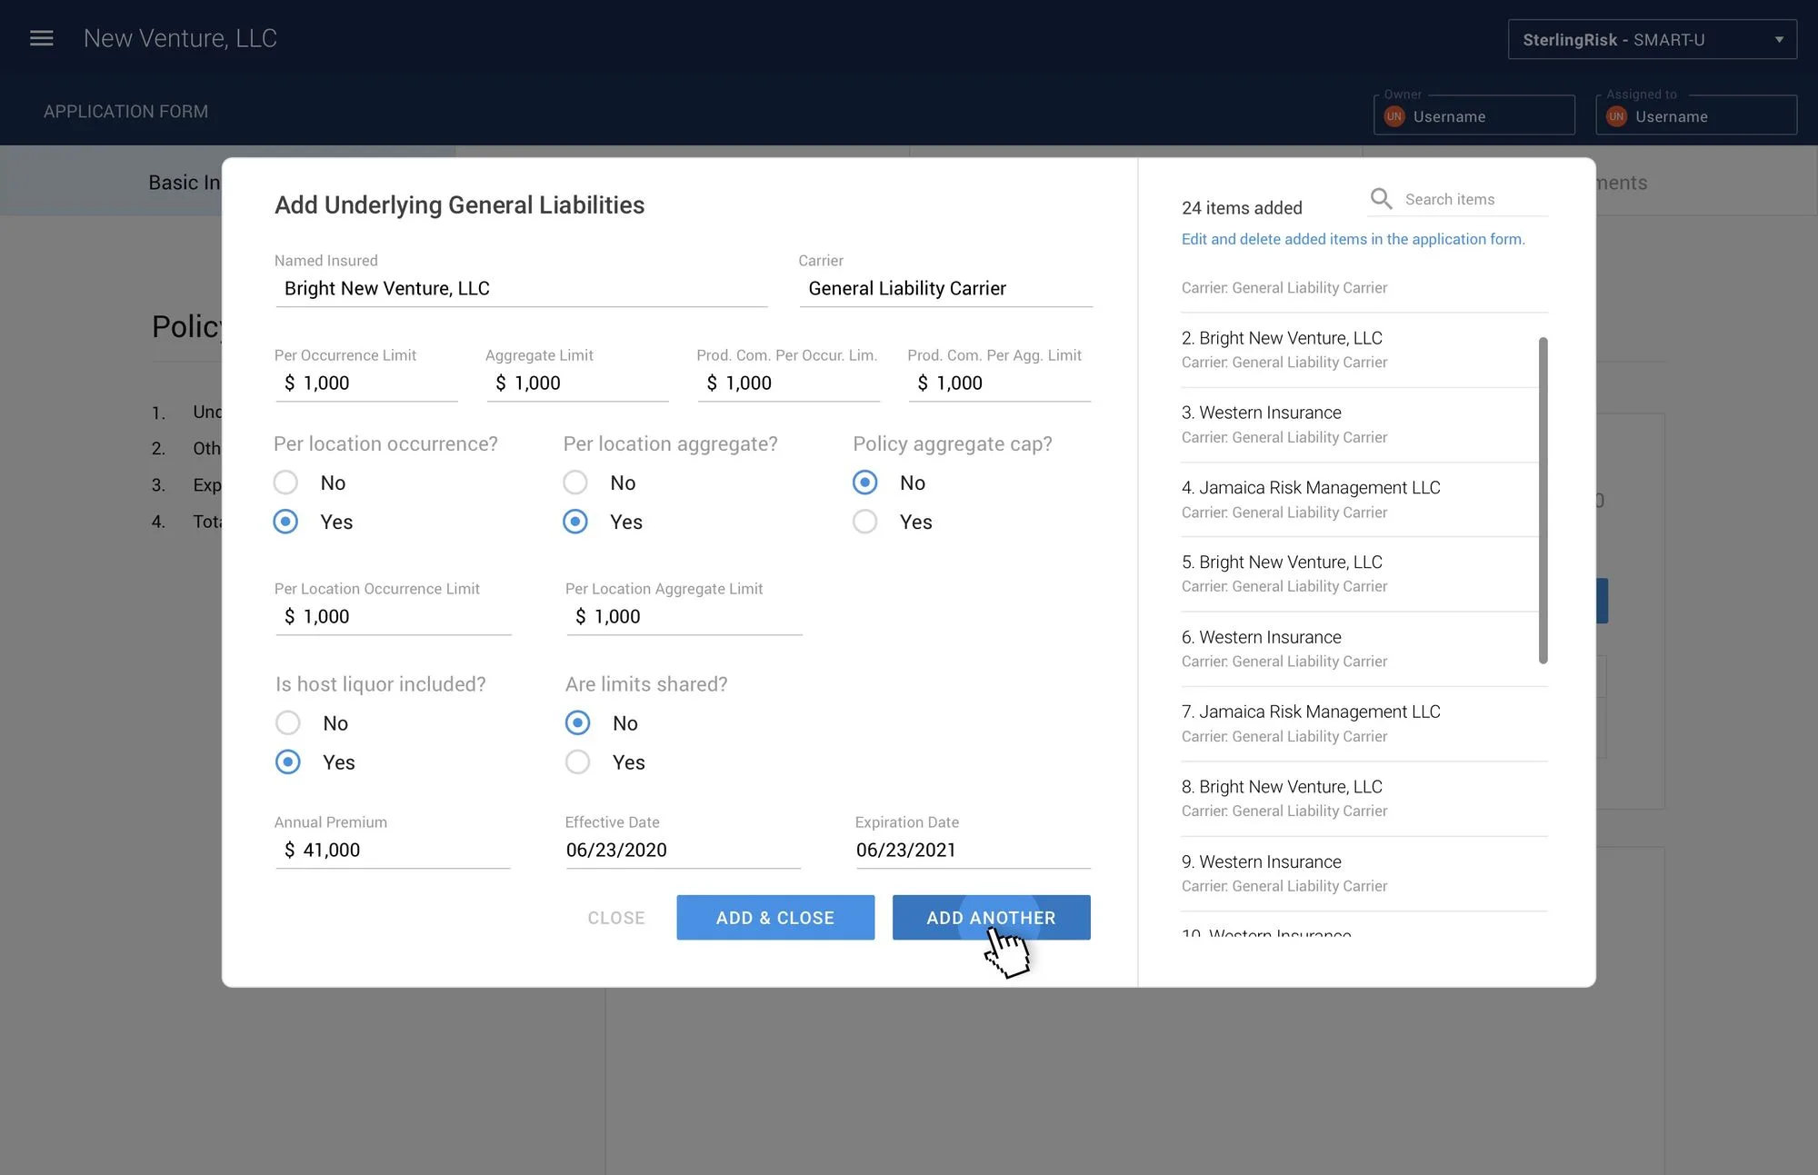Open the Owner Username field
Viewport: 1818px width, 1175px height.
coord(1473,115)
